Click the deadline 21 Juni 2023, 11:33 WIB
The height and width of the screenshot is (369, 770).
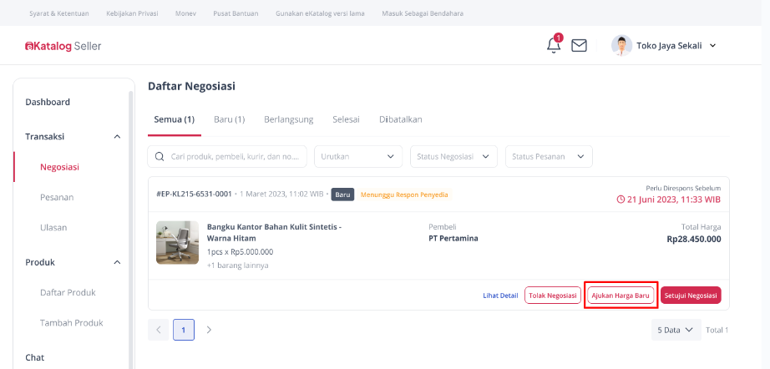pyautogui.click(x=674, y=200)
